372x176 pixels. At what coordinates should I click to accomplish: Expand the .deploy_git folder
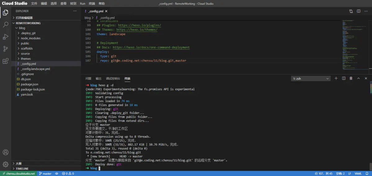coord(46,33)
